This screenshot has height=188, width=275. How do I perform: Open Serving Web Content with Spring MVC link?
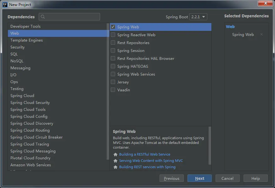(x=151, y=161)
